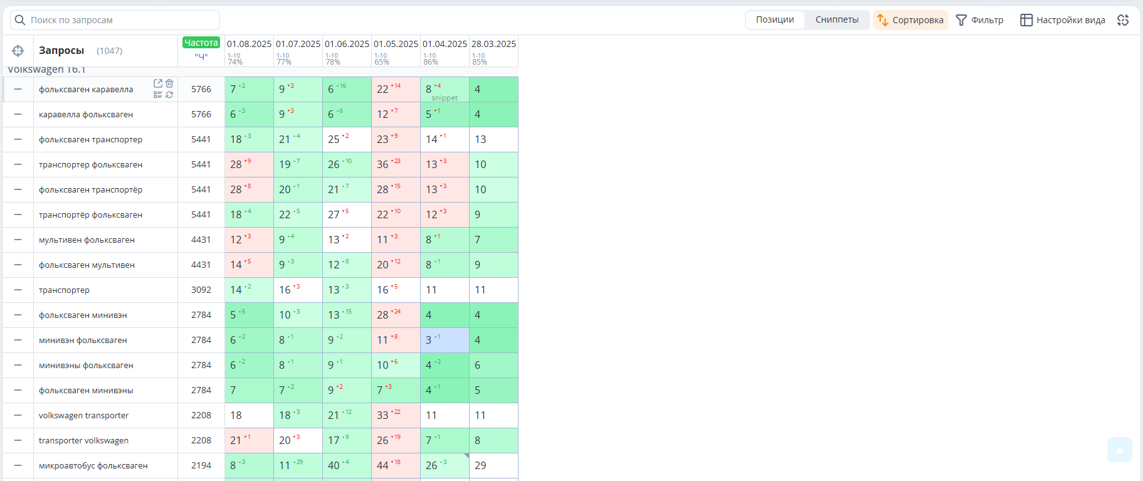1143x481 pixels.
Task: Click the query text 'фольксваген минивэн'
Action: pos(83,315)
